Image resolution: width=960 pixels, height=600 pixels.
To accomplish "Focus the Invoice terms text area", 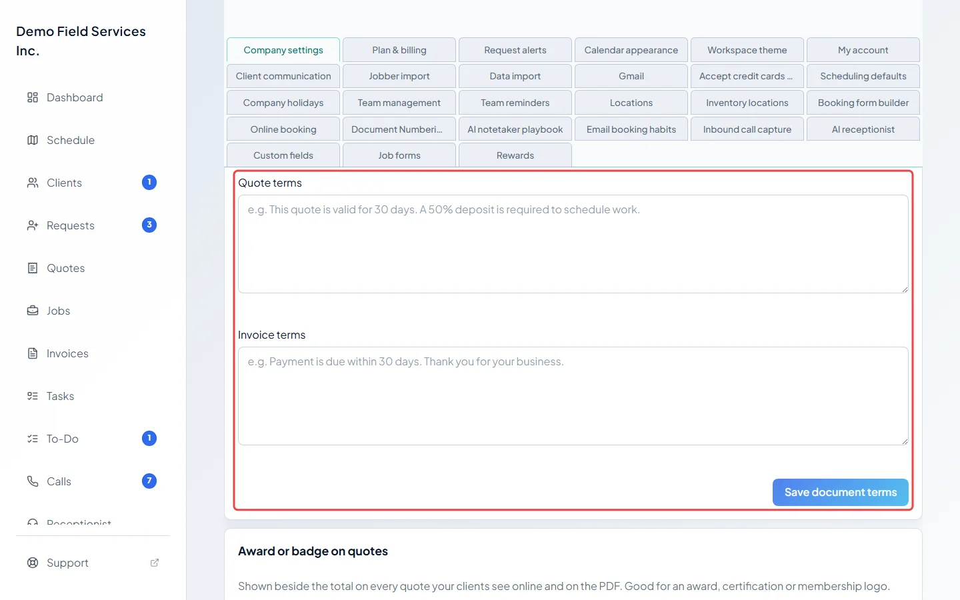I will 573,396.
